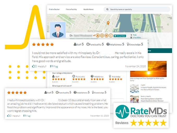
Task: Click the orange map location pin
Action: pyautogui.click(x=108, y=23)
